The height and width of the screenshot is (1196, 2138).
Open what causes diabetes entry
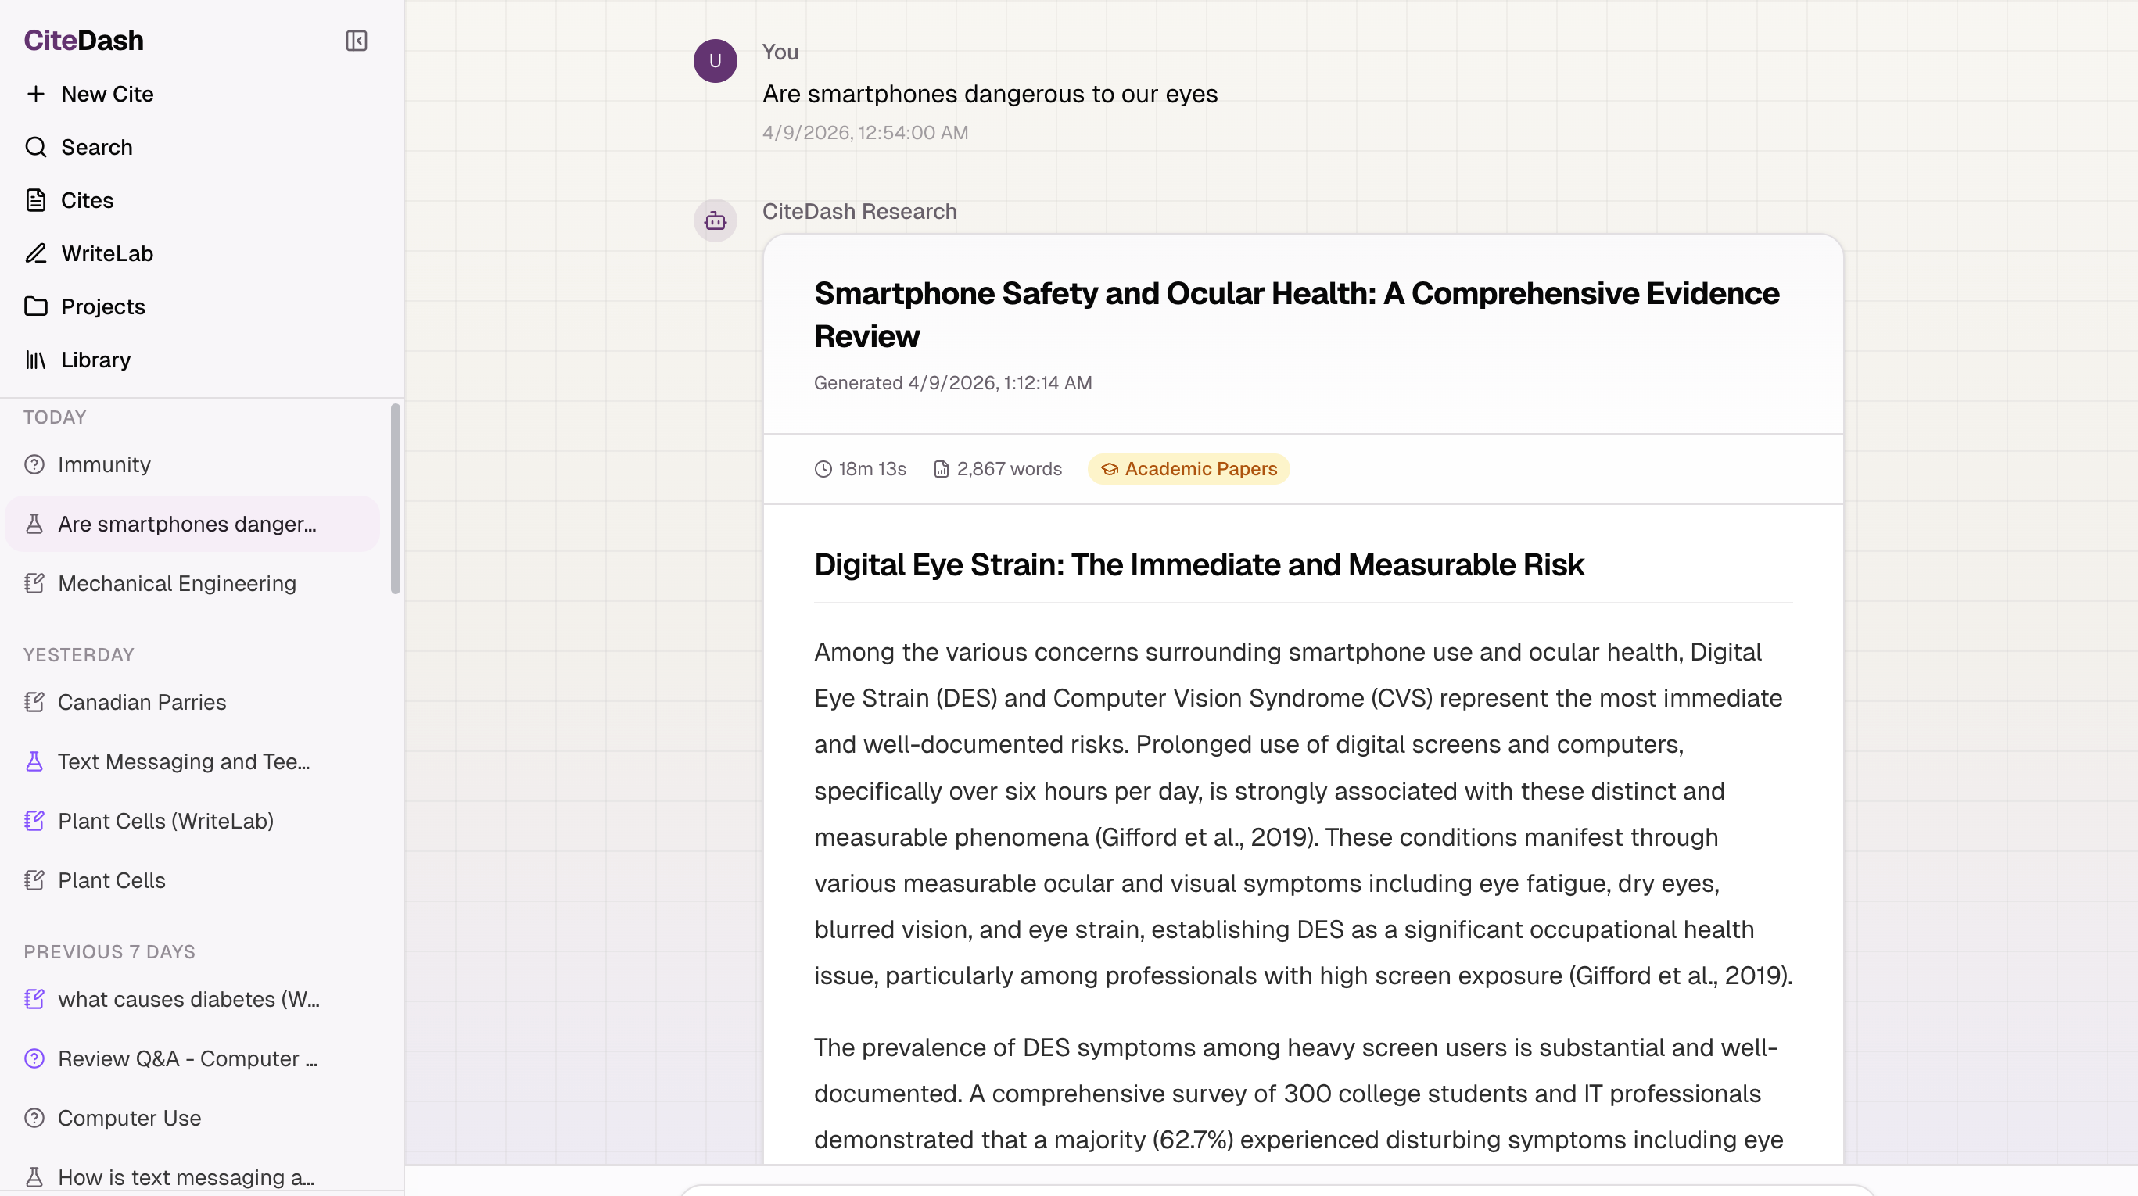(x=188, y=1000)
